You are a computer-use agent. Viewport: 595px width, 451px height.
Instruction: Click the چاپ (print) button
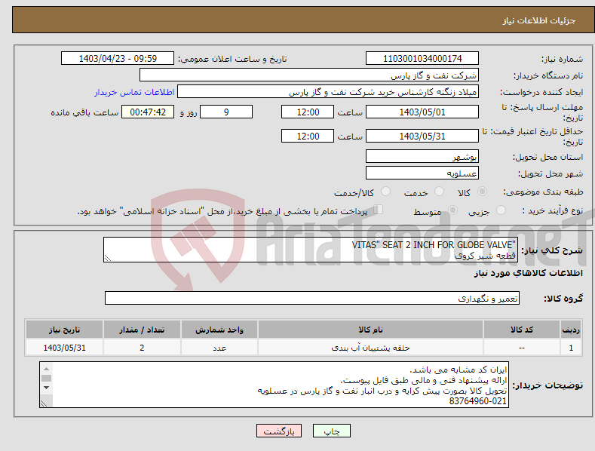tap(331, 431)
